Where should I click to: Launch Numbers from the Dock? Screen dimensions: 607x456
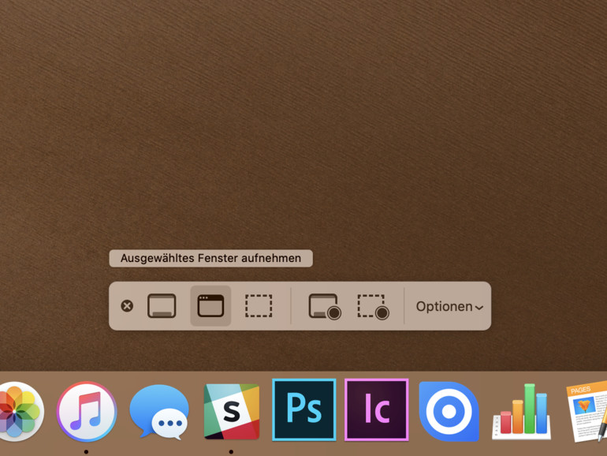[521, 412]
